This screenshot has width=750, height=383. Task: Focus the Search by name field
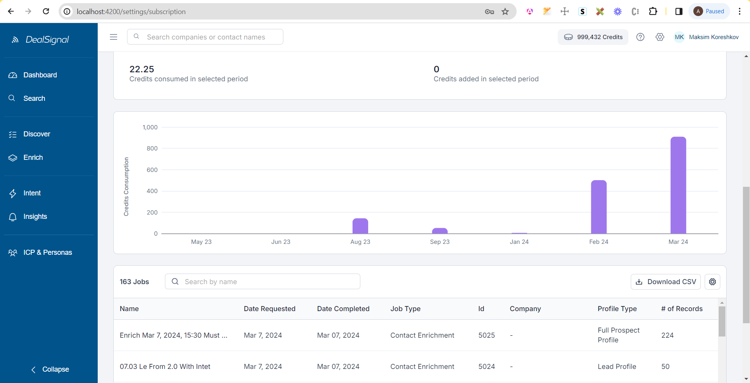[x=263, y=282]
